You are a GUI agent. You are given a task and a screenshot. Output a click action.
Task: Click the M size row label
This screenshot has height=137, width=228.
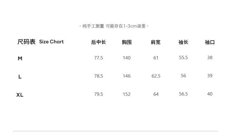click(x=20, y=58)
